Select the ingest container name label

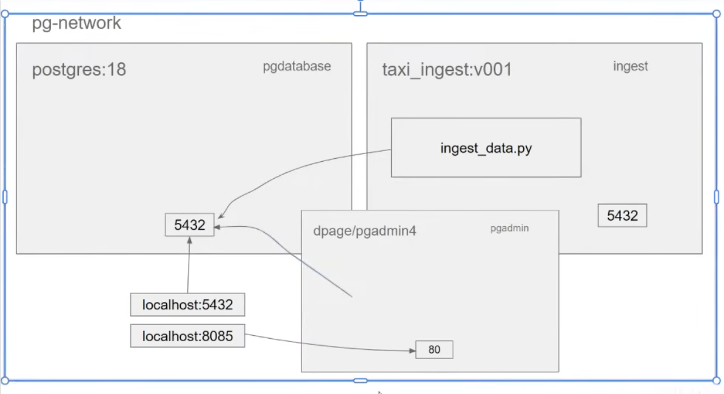click(x=630, y=67)
